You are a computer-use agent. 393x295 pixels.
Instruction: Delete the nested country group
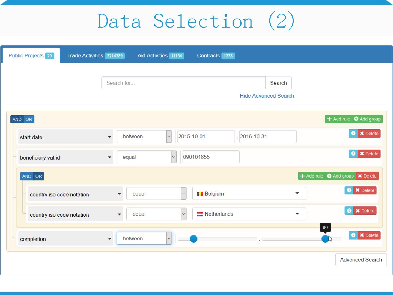point(367,176)
